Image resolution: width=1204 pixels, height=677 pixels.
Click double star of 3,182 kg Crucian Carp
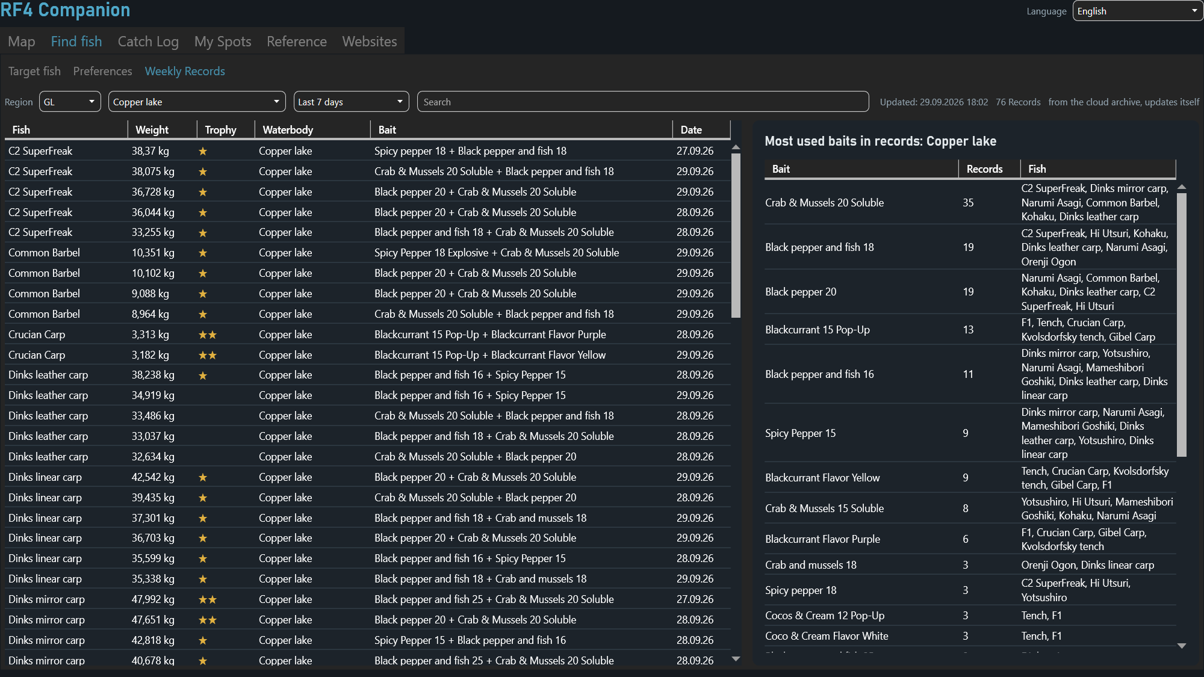click(208, 355)
